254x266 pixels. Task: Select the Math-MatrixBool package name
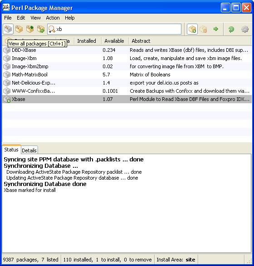pos(29,75)
